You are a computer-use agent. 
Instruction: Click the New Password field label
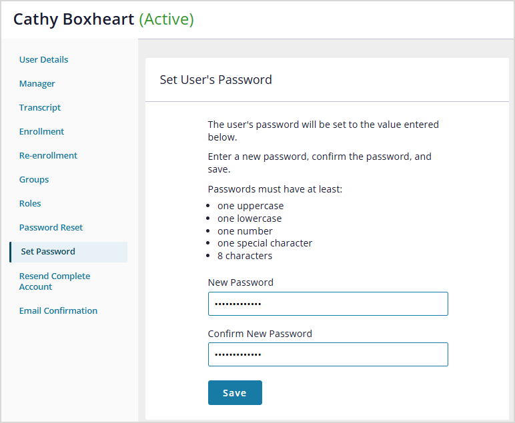[x=240, y=282]
